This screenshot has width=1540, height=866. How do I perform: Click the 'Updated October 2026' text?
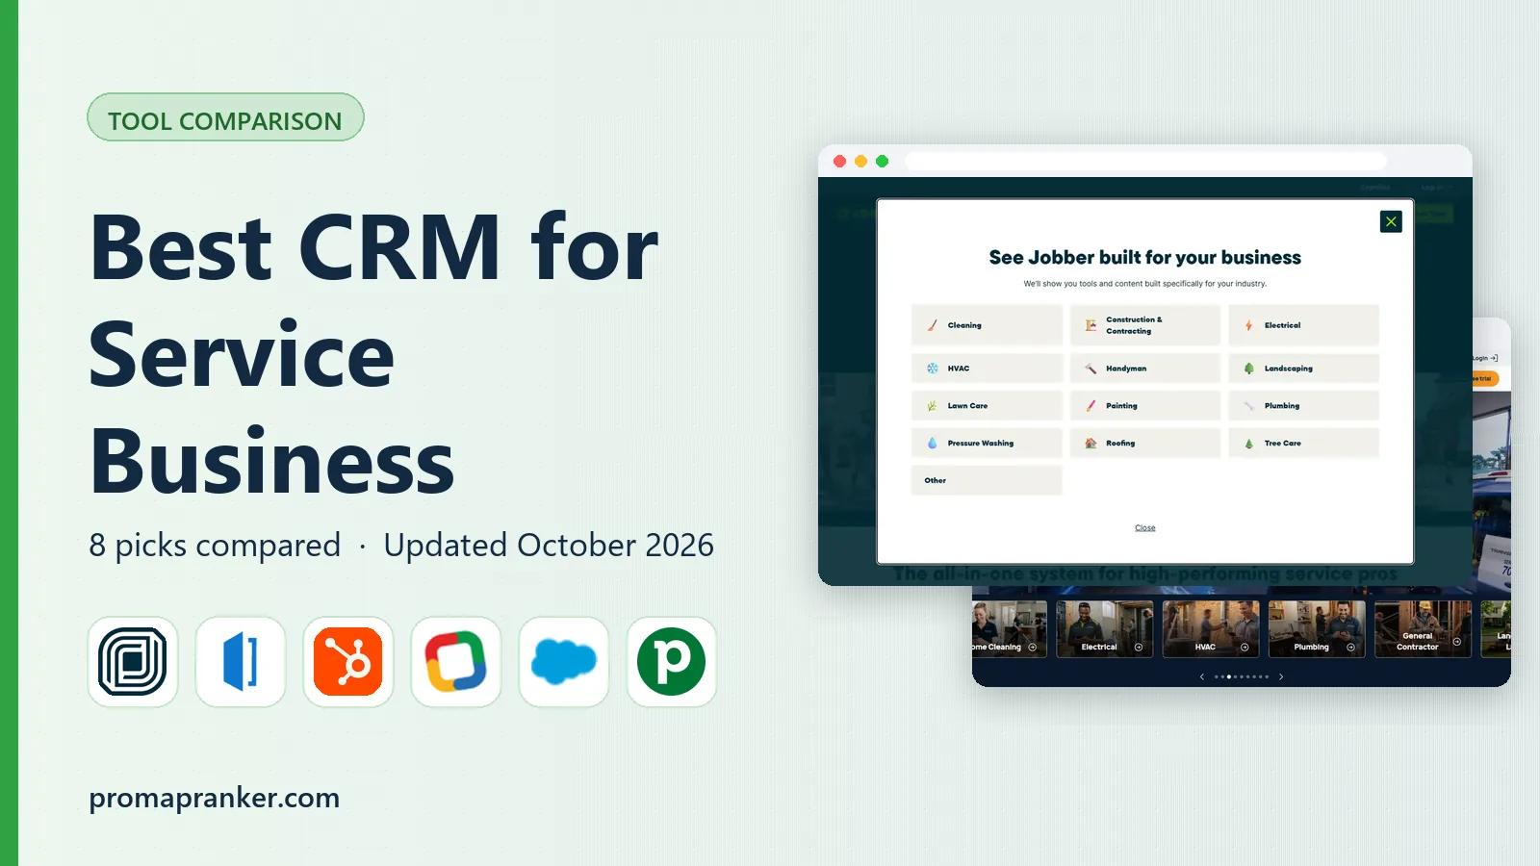[x=549, y=545]
